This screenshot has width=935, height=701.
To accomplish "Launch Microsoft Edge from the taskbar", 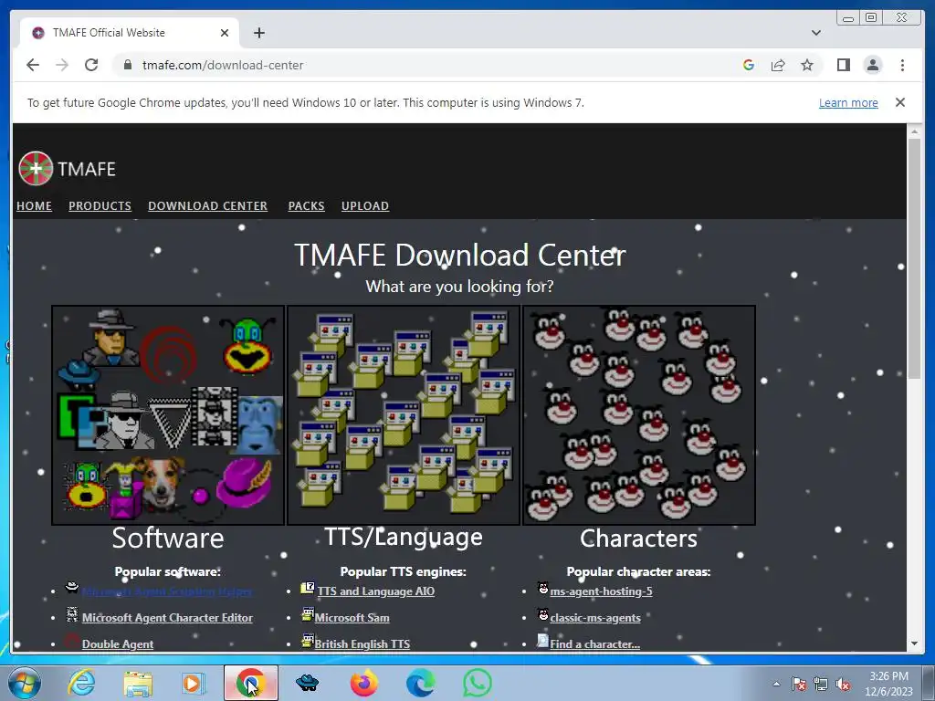I will pos(420,683).
